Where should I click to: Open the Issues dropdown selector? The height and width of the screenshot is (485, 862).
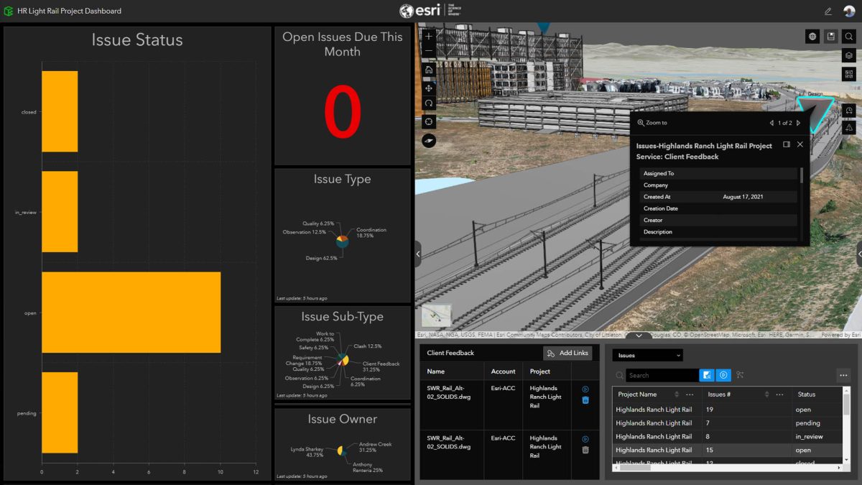tap(646, 355)
